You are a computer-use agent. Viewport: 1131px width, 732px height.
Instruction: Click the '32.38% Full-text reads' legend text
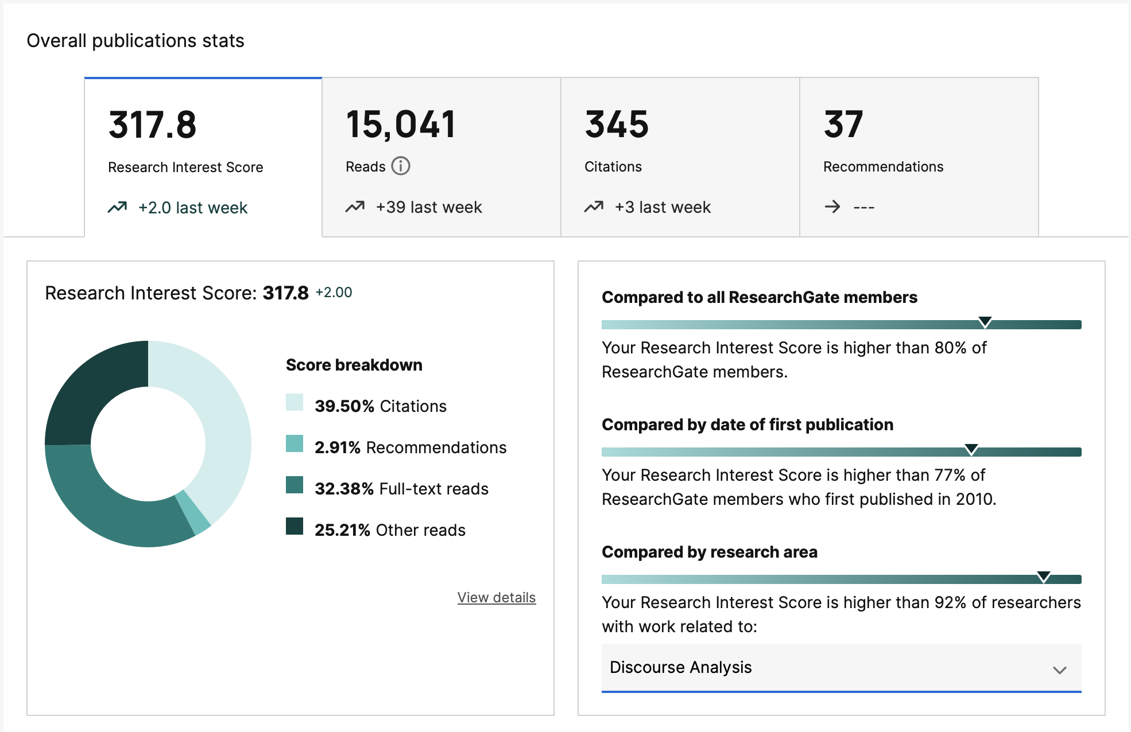click(x=401, y=489)
